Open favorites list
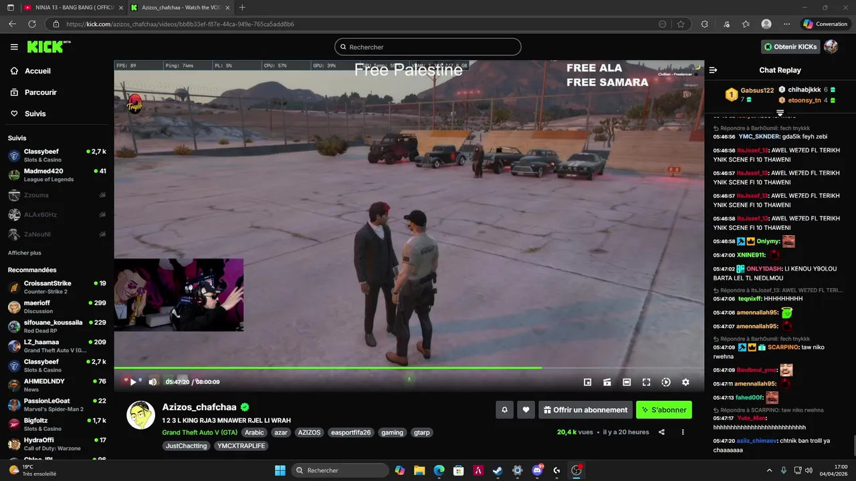The width and height of the screenshot is (856, 481). pos(746,24)
